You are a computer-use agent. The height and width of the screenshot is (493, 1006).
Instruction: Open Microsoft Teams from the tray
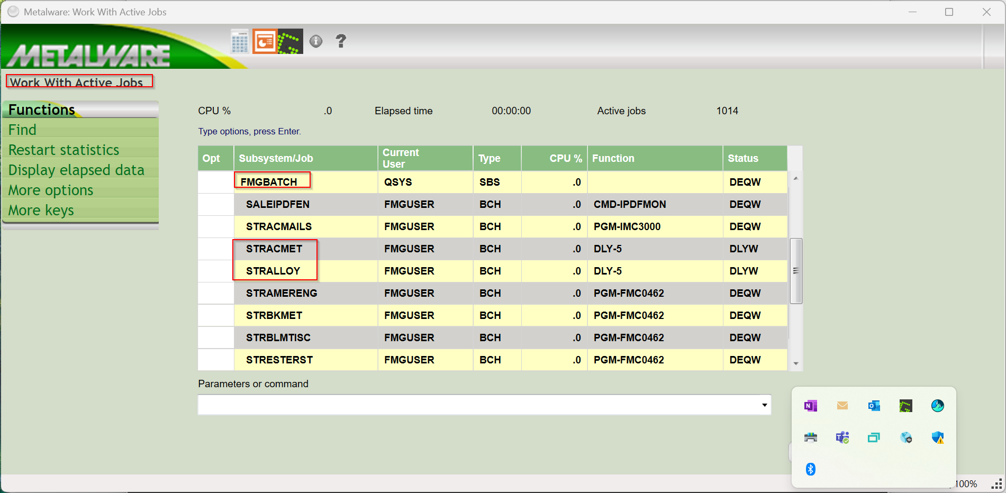[842, 437]
